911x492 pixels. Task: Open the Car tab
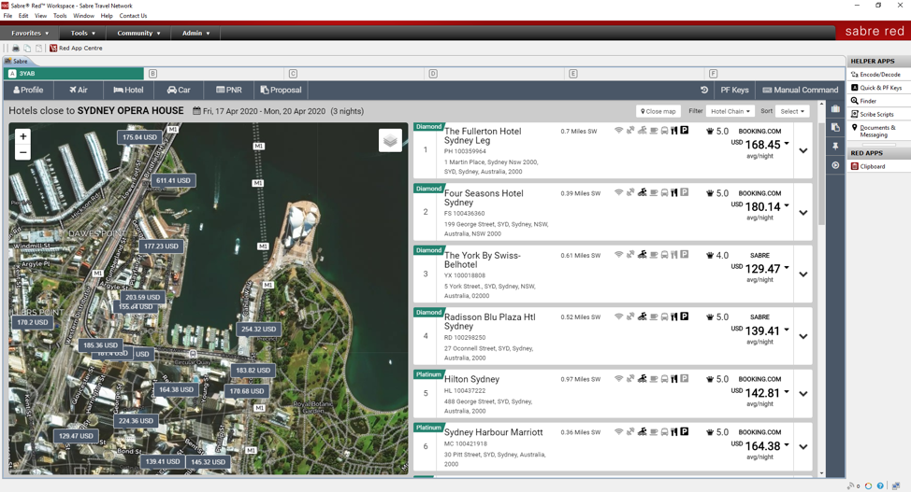click(x=179, y=90)
